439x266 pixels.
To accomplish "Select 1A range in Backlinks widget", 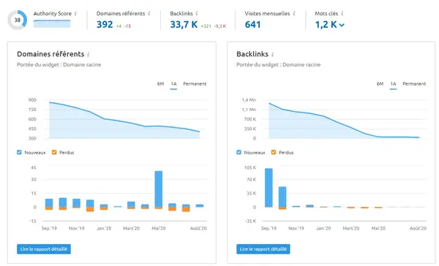I will [393, 84].
